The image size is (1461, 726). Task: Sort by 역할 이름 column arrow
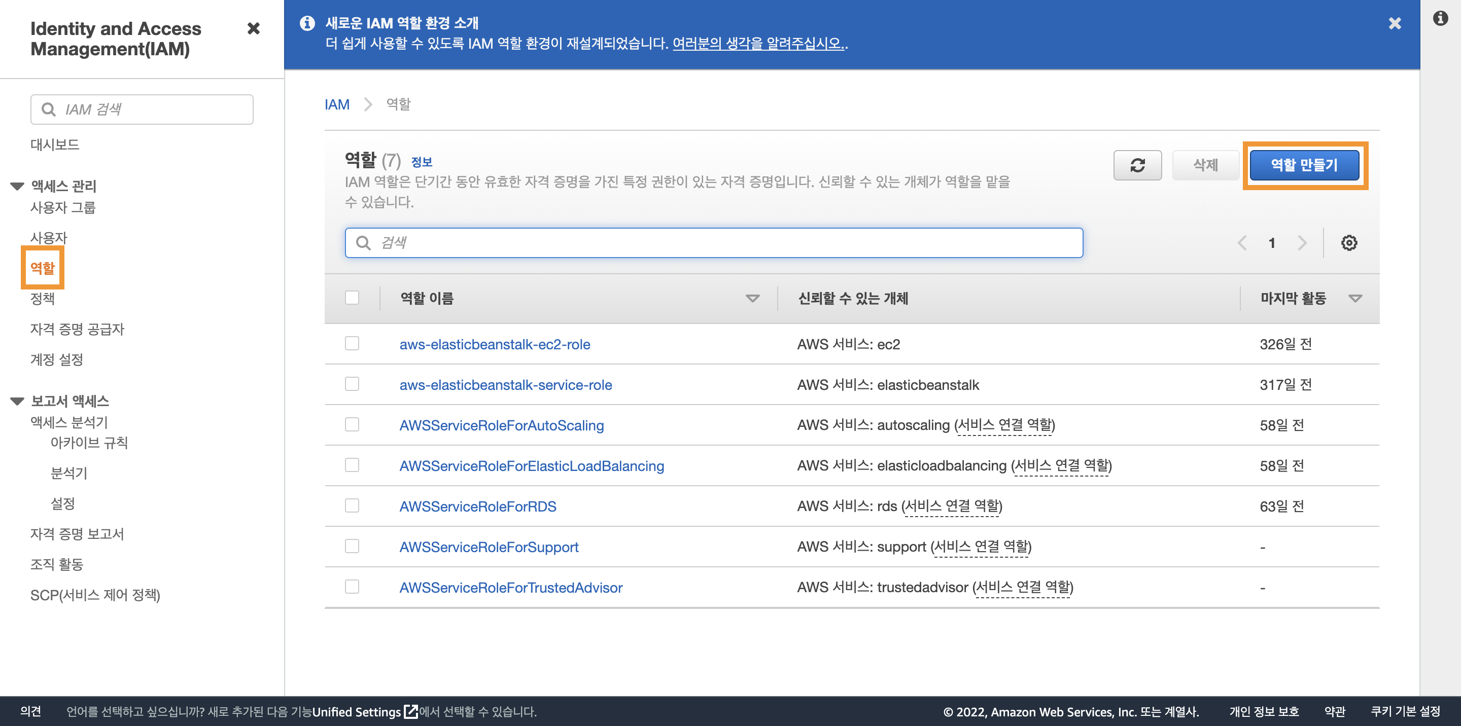point(752,299)
